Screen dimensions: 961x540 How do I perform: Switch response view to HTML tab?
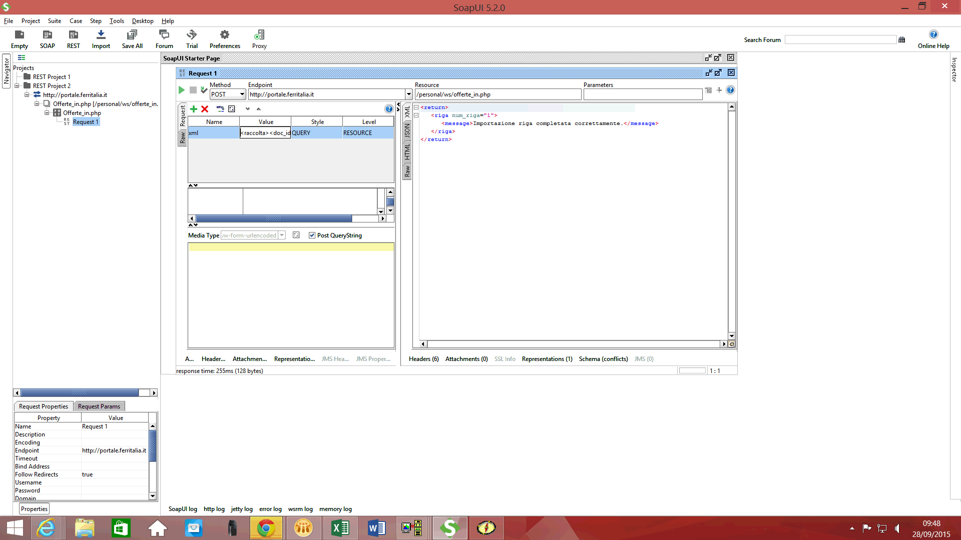(407, 151)
